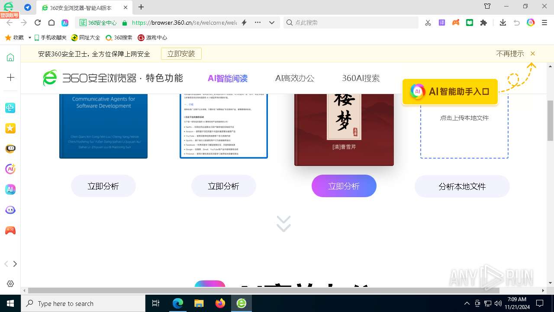Screen dimensions: 554x312
Task: Click 立即分析 under the blue book
Action: [103, 186]
